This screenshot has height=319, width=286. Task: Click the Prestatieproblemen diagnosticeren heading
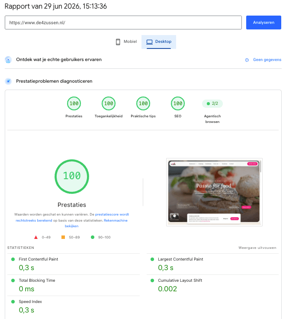54,81
